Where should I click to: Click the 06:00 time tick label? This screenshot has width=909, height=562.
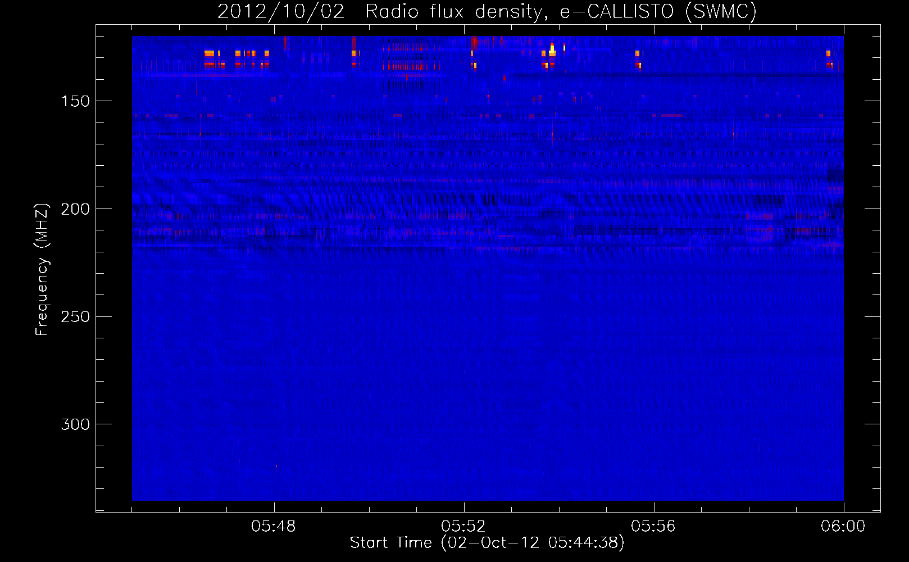tap(843, 527)
